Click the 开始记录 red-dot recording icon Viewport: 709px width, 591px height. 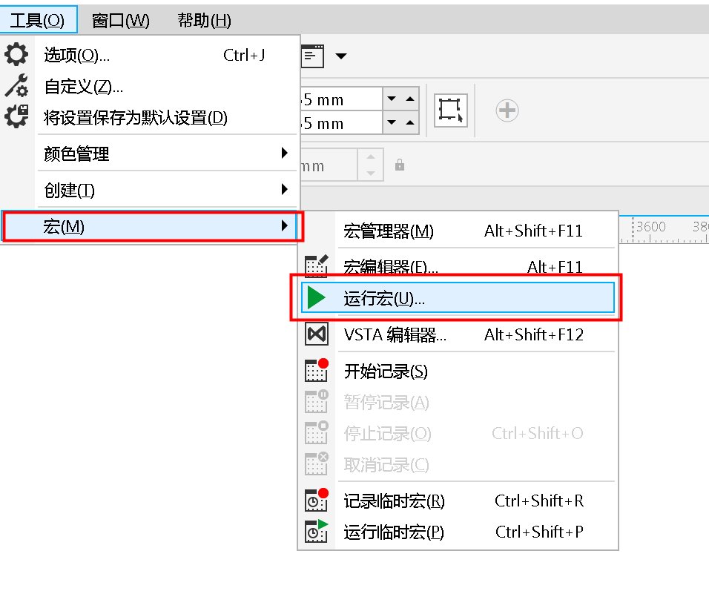coord(315,369)
